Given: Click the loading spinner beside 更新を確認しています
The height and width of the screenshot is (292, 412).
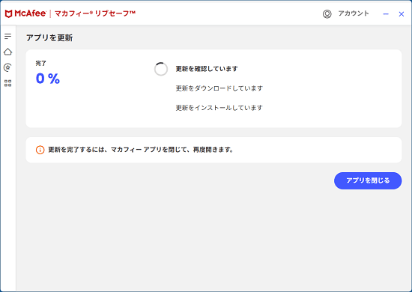Looking at the screenshot, I should click(161, 69).
